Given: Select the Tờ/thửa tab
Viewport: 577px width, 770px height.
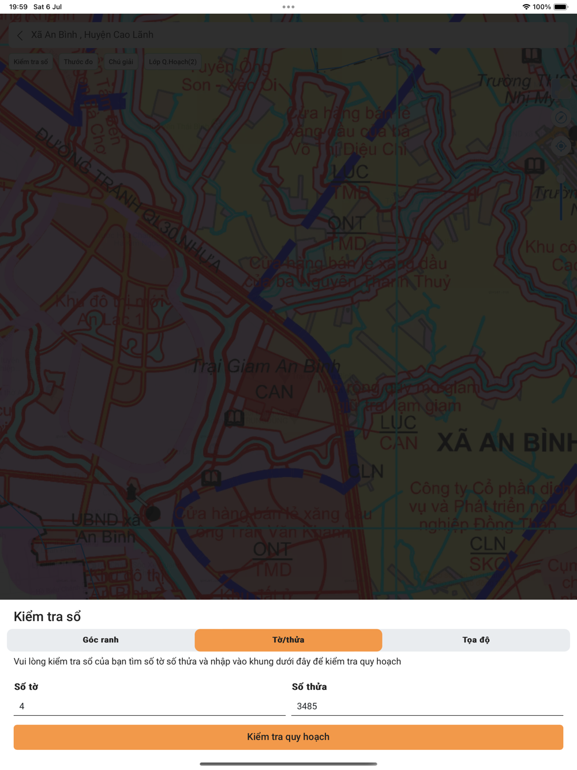Looking at the screenshot, I should tap(288, 640).
